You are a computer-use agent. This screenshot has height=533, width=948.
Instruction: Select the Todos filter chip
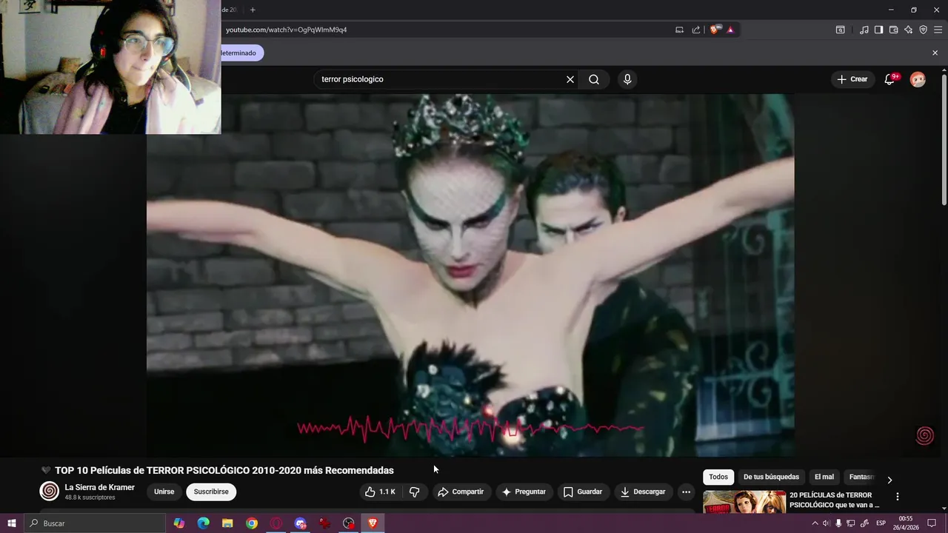tap(718, 477)
